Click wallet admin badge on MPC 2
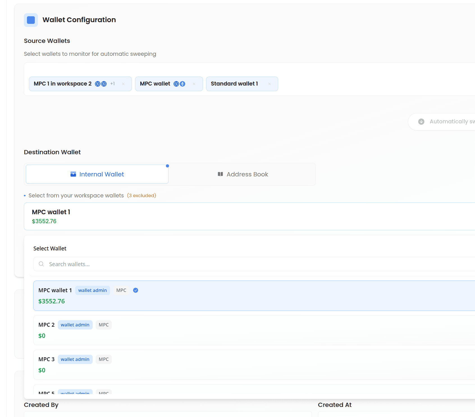This screenshot has width=475, height=417. [75, 325]
